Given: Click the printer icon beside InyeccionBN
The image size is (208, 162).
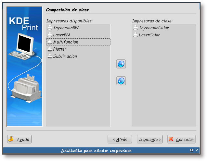Looking at the screenshot, I should [x=50, y=28].
